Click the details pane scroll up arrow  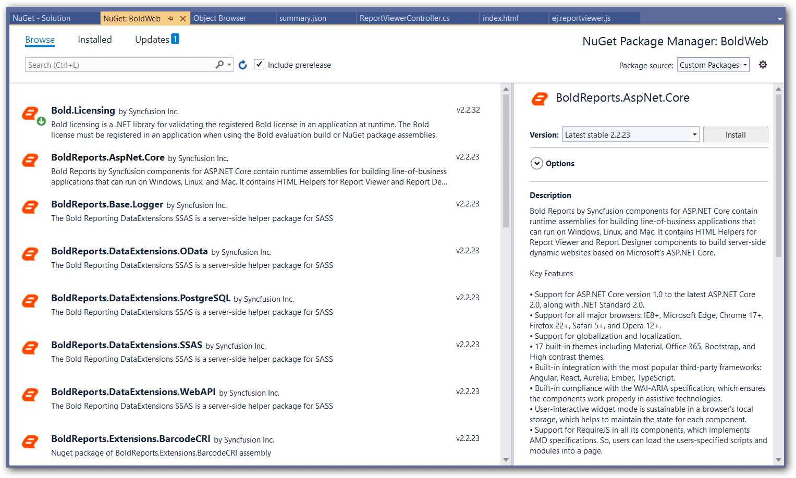[778, 89]
